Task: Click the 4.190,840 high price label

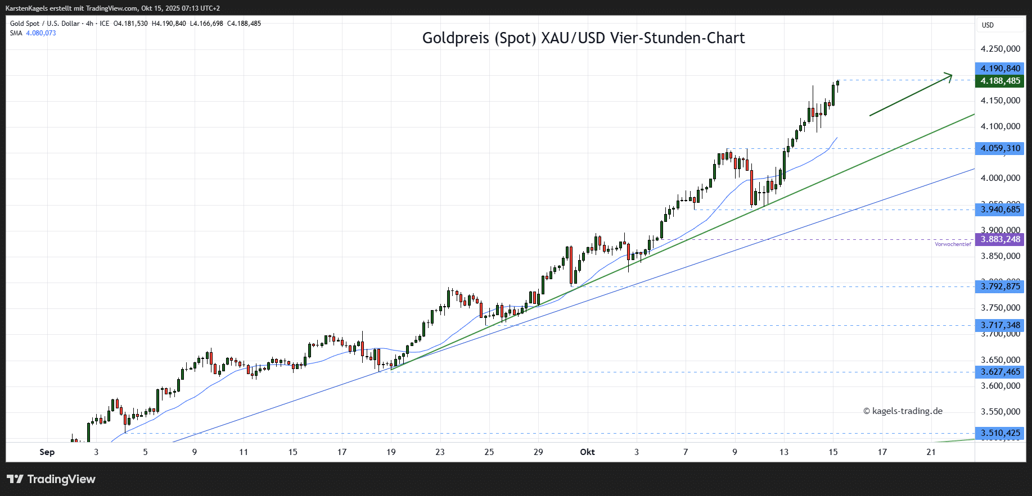Action: (x=1000, y=69)
